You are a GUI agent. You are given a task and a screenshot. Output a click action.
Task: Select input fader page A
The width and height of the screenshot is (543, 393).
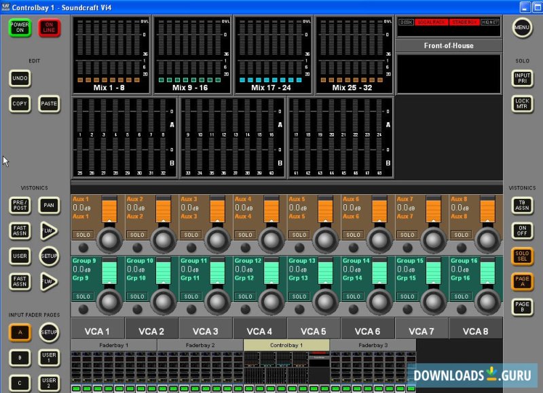(x=20, y=333)
